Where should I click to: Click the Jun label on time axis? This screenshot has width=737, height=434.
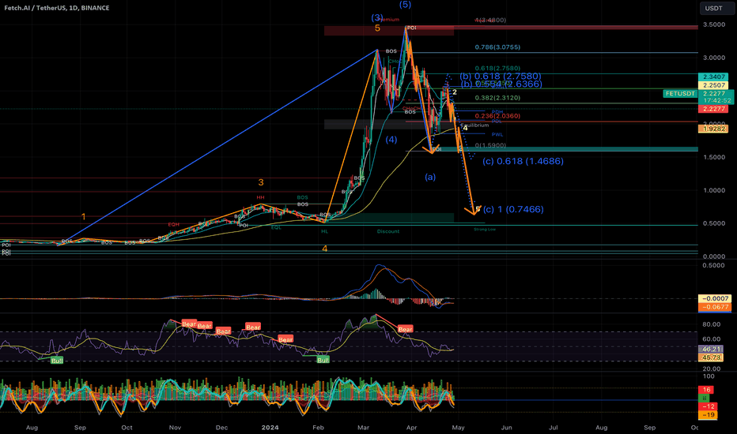click(507, 428)
